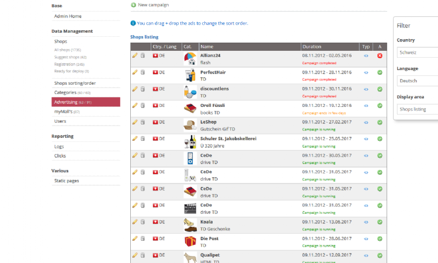Click the code type icon for discountlens
Image resolution: width=438 pixels, height=263 pixels.
[366, 89]
